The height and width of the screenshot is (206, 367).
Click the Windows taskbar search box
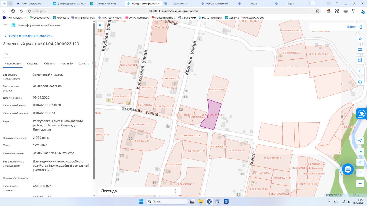pyautogui.click(x=167, y=201)
